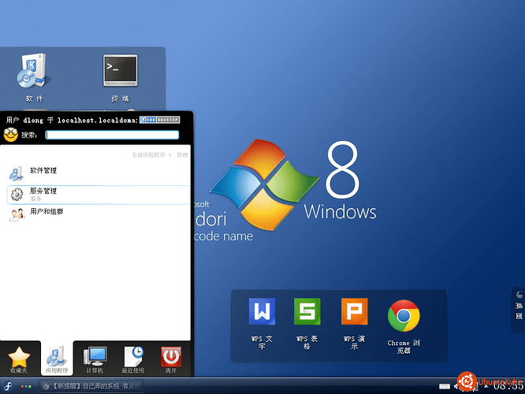
Task: Focus the 搜索 search field in launcher
Action: coord(112,135)
